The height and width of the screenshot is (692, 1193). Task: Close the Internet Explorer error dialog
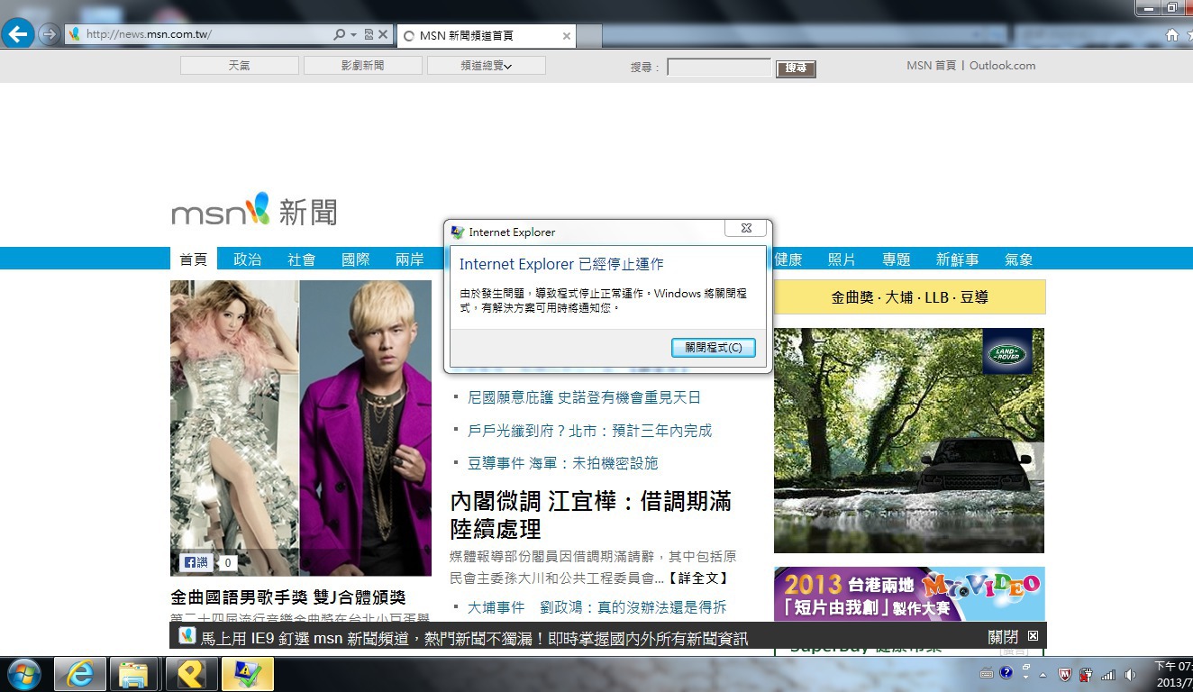point(746,229)
